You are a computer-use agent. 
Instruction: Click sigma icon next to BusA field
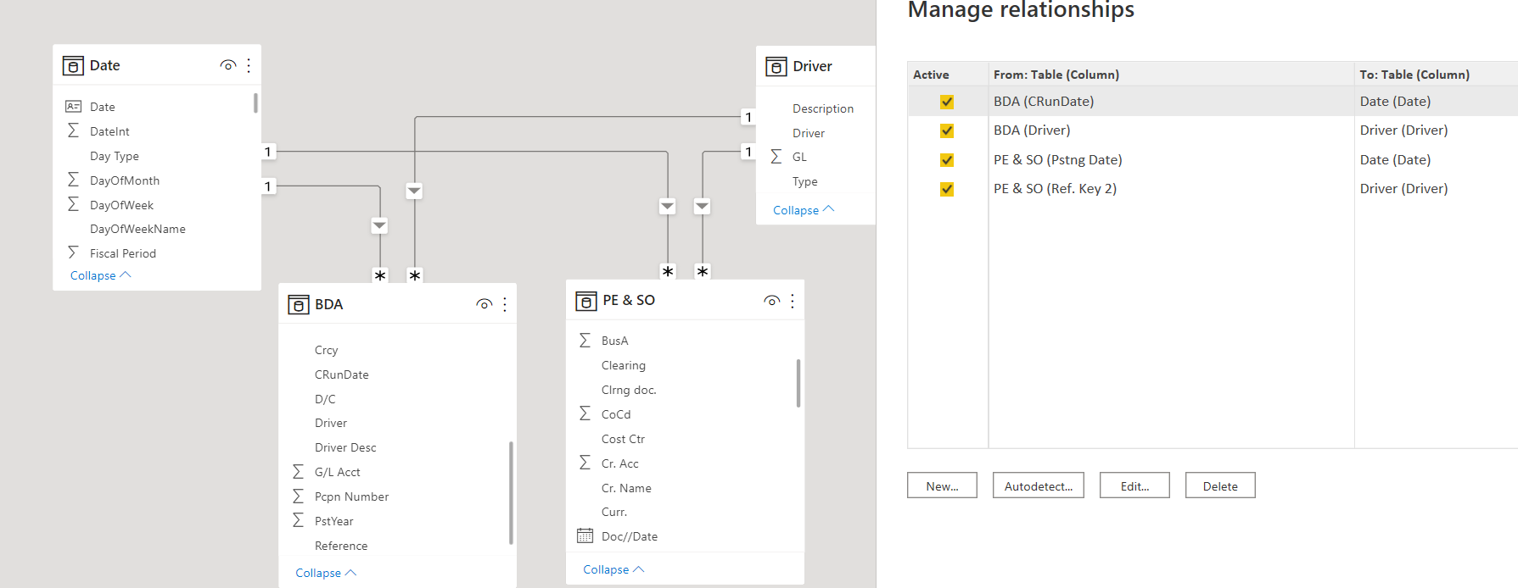(585, 340)
